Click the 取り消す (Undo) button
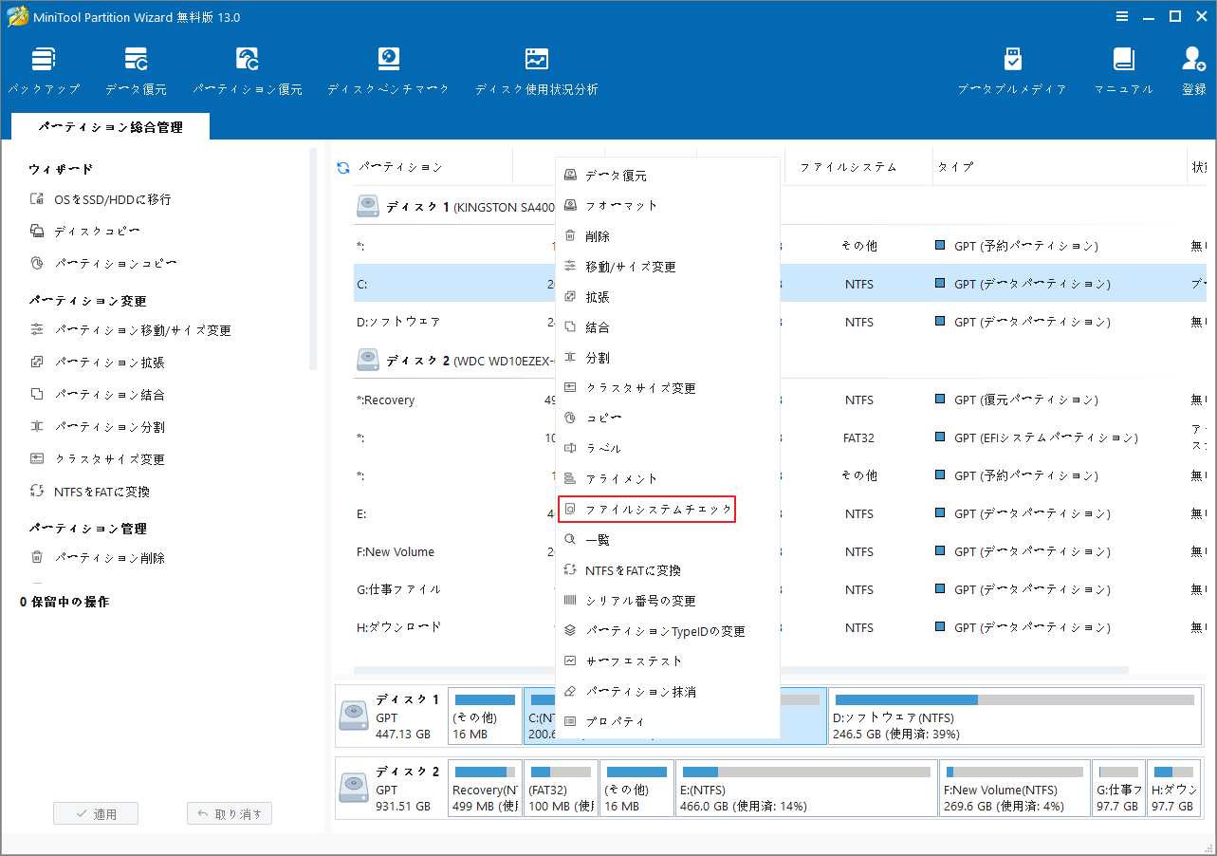Viewport: 1217px width, 856px height. 229,812
